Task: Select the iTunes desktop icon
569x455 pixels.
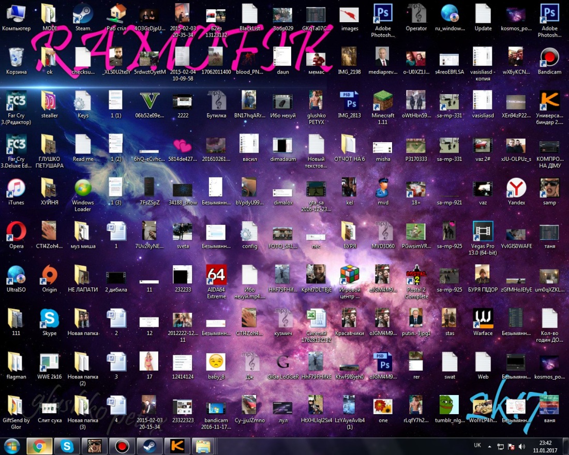Action: [x=16, y=188]
